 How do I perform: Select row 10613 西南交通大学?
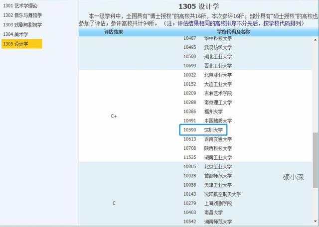(207, 139)
